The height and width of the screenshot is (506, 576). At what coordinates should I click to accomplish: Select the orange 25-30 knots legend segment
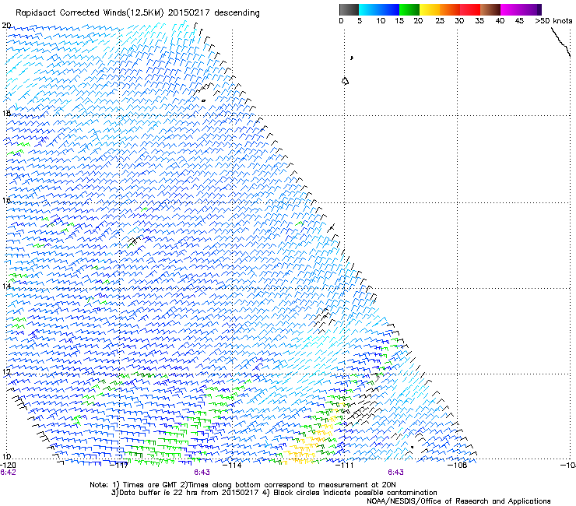point(450,9)
